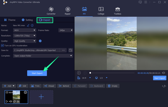The width and height of the screenshot is (168, 107).
Task: Expand the 1/2 preview scale dropdown
Action: pos(107,78)
